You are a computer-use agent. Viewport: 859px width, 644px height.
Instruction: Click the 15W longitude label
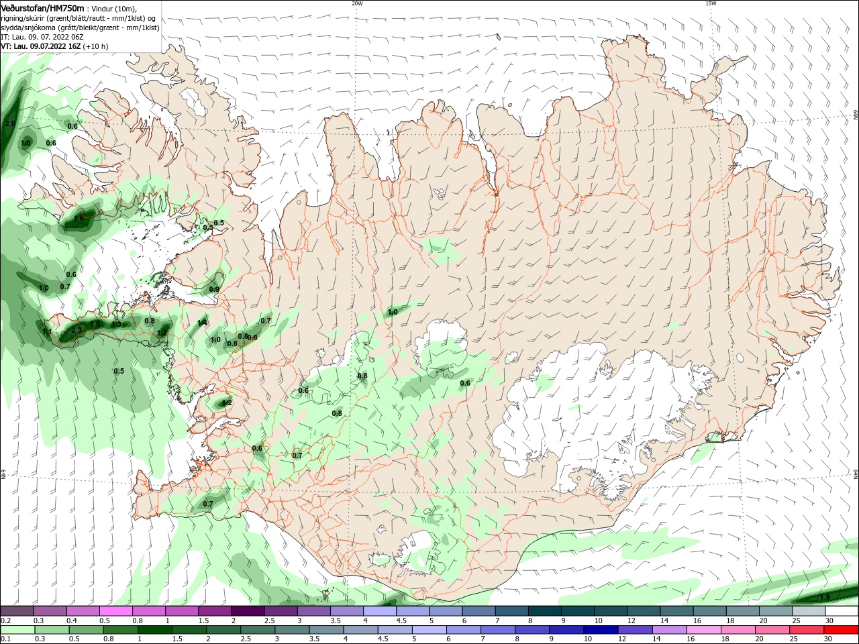coord(711,3)
